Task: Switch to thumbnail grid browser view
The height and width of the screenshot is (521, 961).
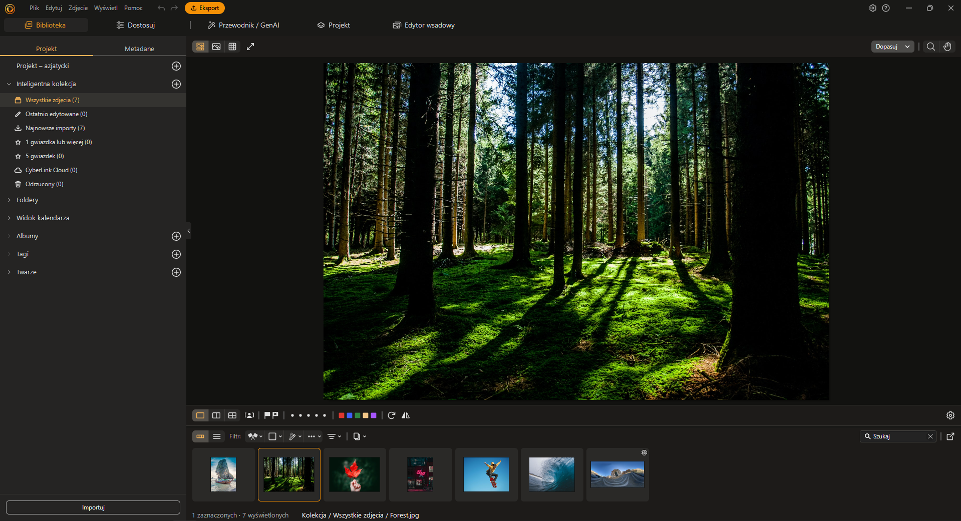Action: click(232, 47)
